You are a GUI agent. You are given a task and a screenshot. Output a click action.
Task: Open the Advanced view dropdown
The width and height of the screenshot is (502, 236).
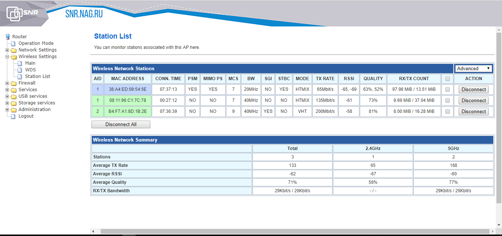(x=473, y=68)
